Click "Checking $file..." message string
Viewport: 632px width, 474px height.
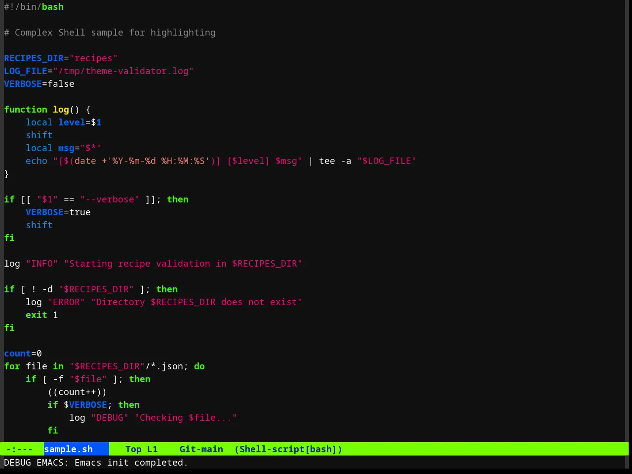point(186,418)
